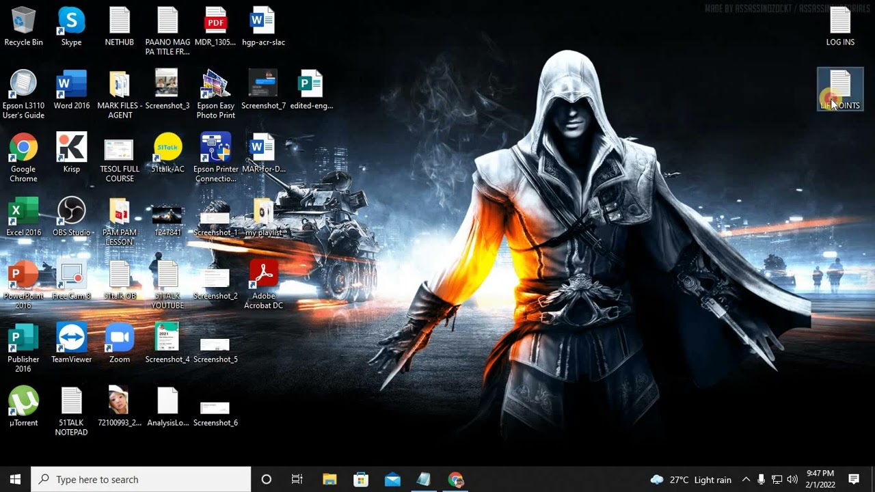
Task: Open Microsoft Store from the taskbar
Action: 361,480
